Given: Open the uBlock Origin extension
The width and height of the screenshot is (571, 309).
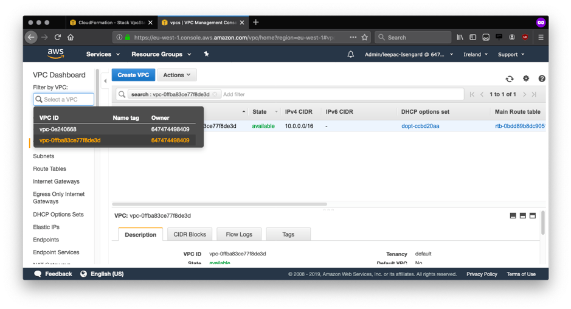Looking at the screenshot, I should point(525,37).
